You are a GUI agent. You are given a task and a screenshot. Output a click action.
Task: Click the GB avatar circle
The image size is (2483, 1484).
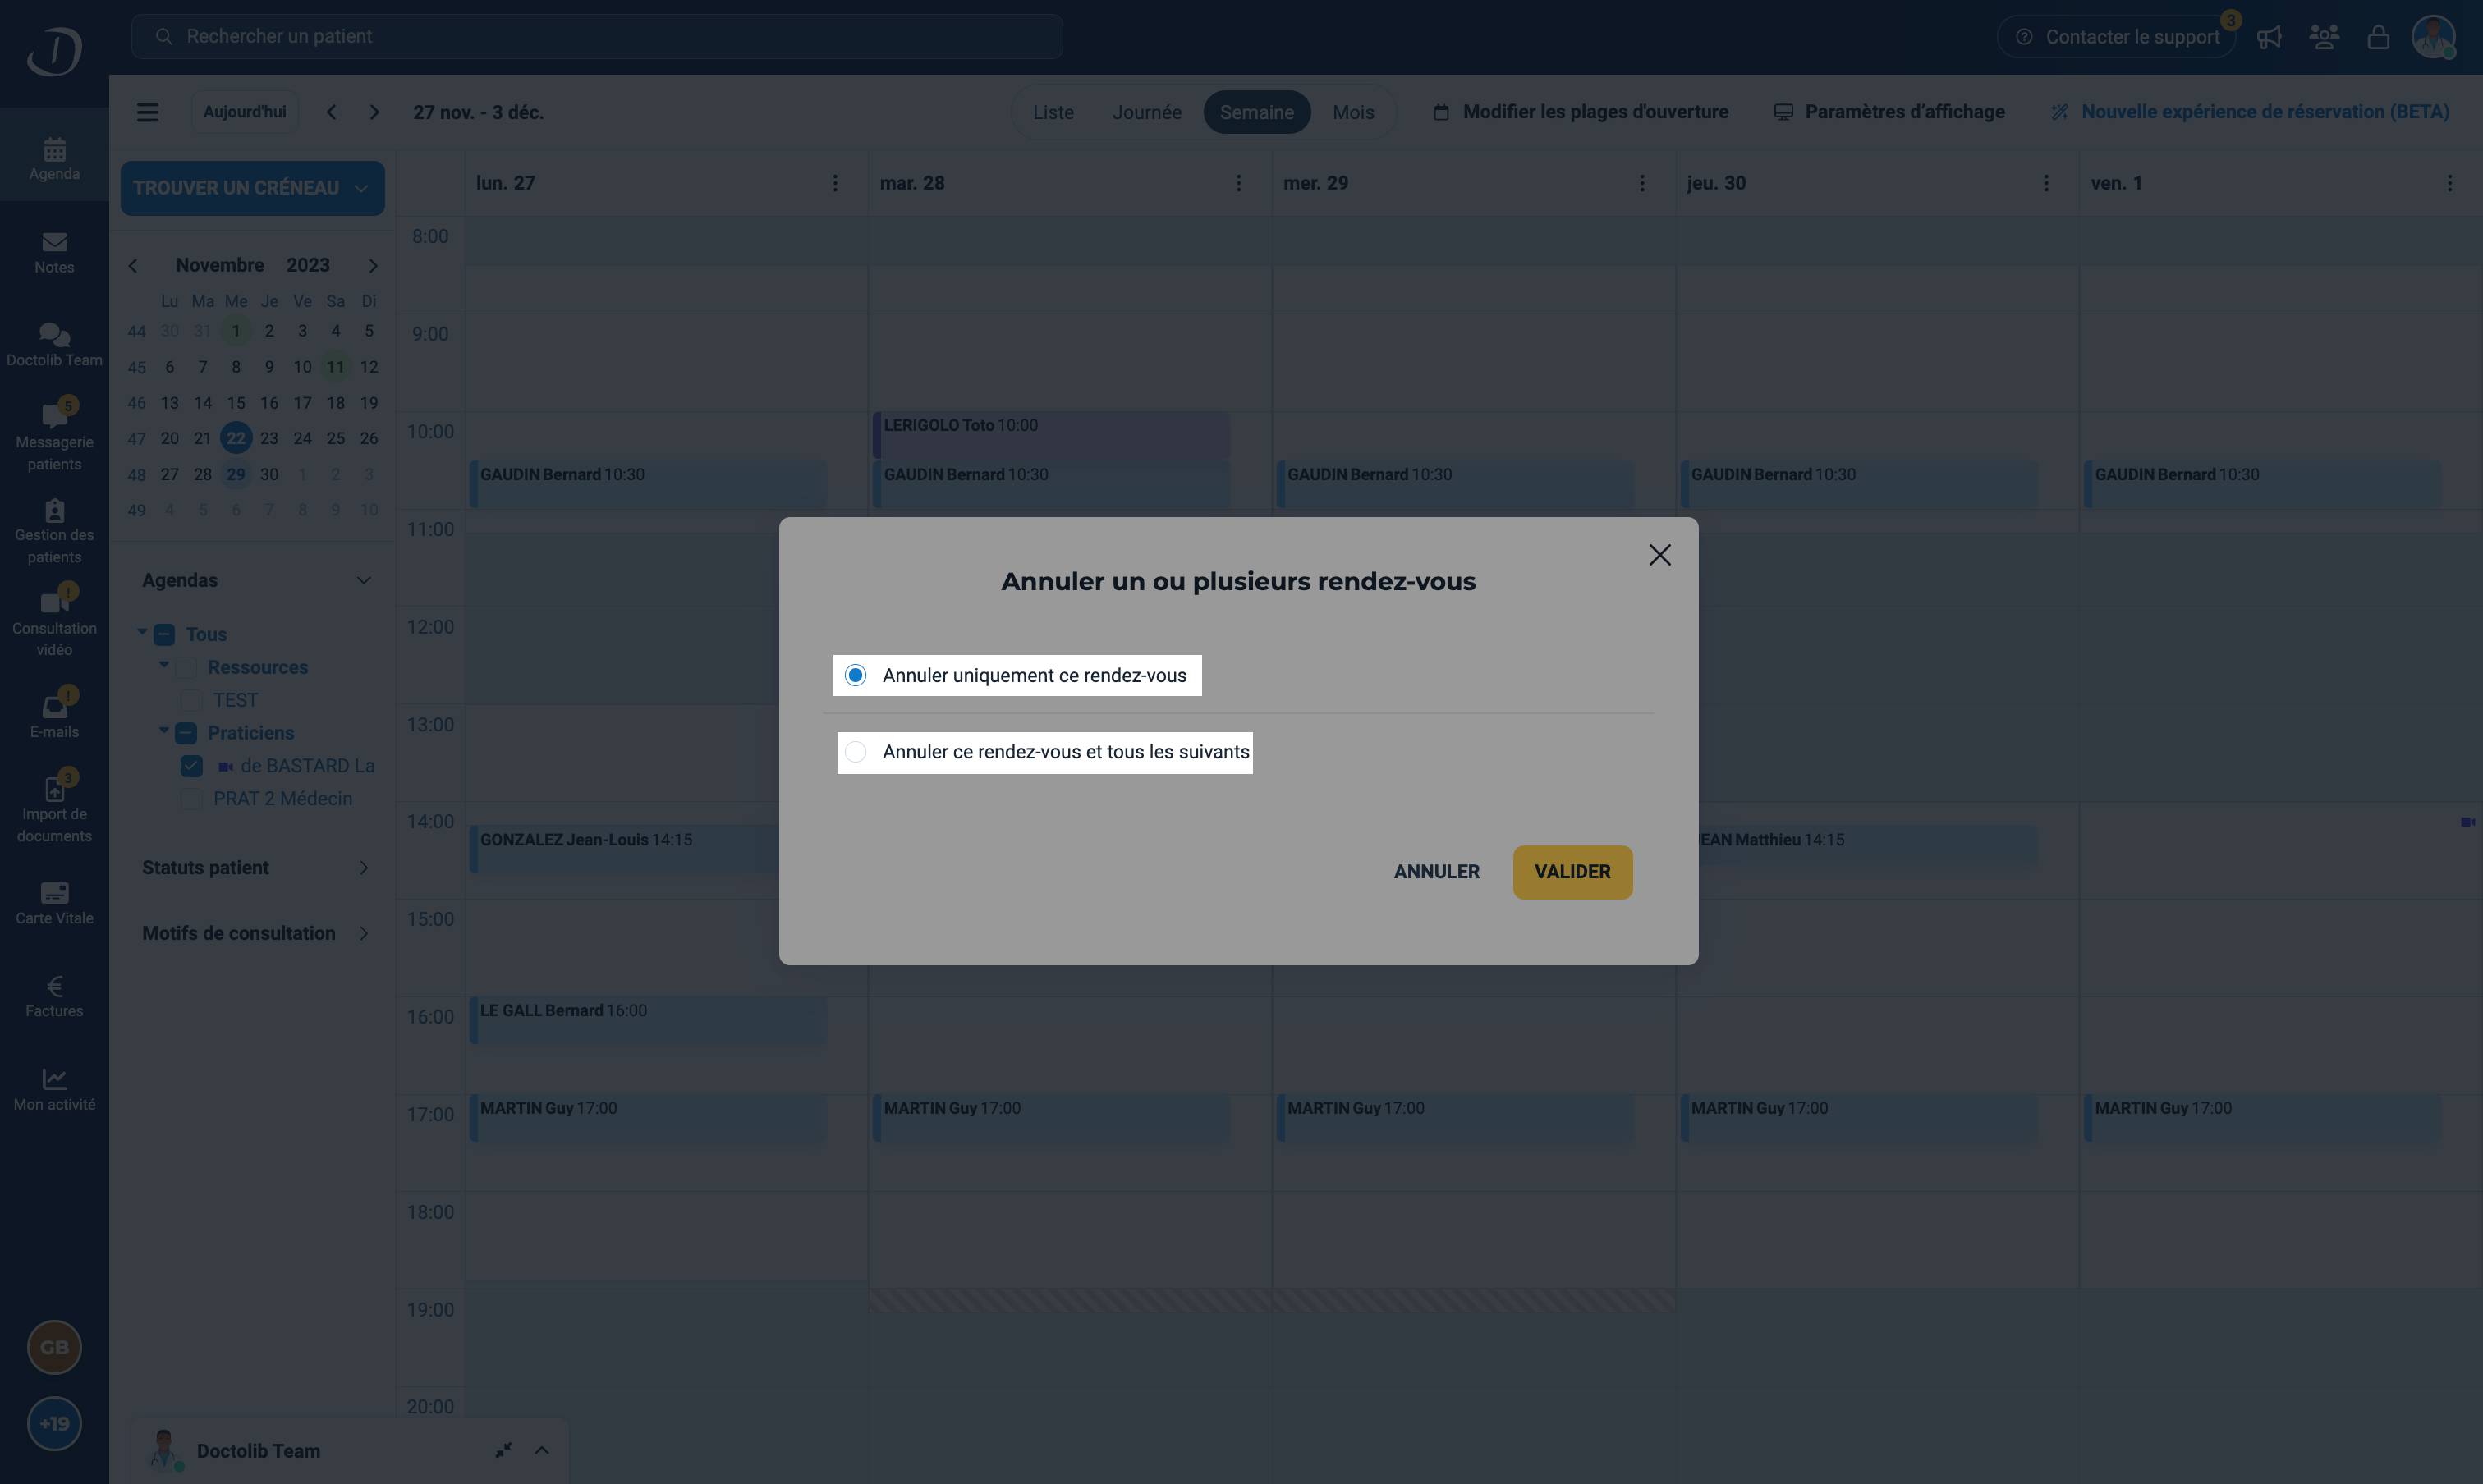(x=54, y=1347)
